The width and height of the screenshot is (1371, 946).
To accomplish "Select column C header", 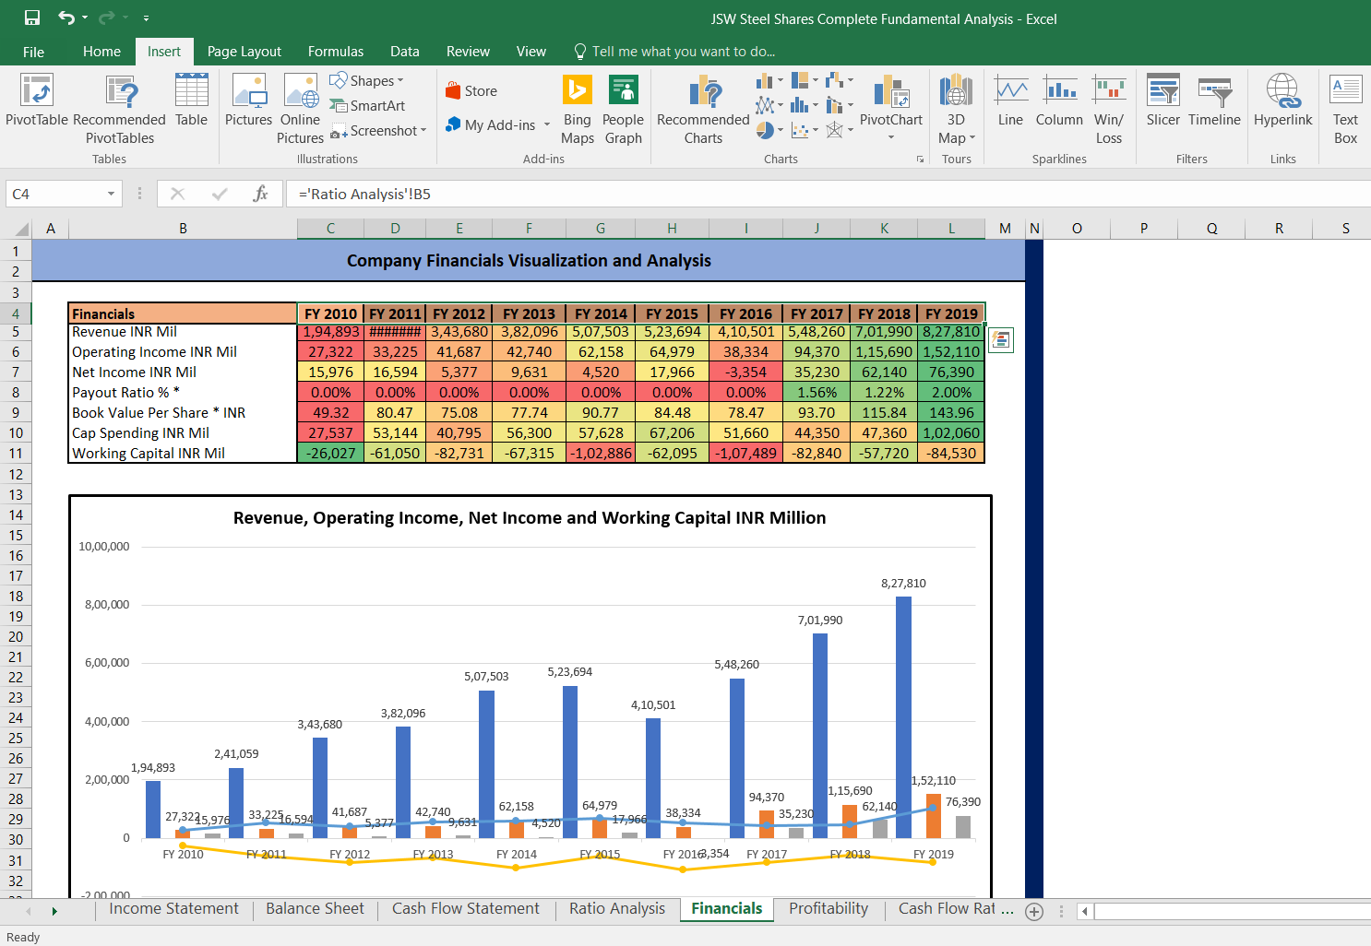I will [x=330, y=229].
